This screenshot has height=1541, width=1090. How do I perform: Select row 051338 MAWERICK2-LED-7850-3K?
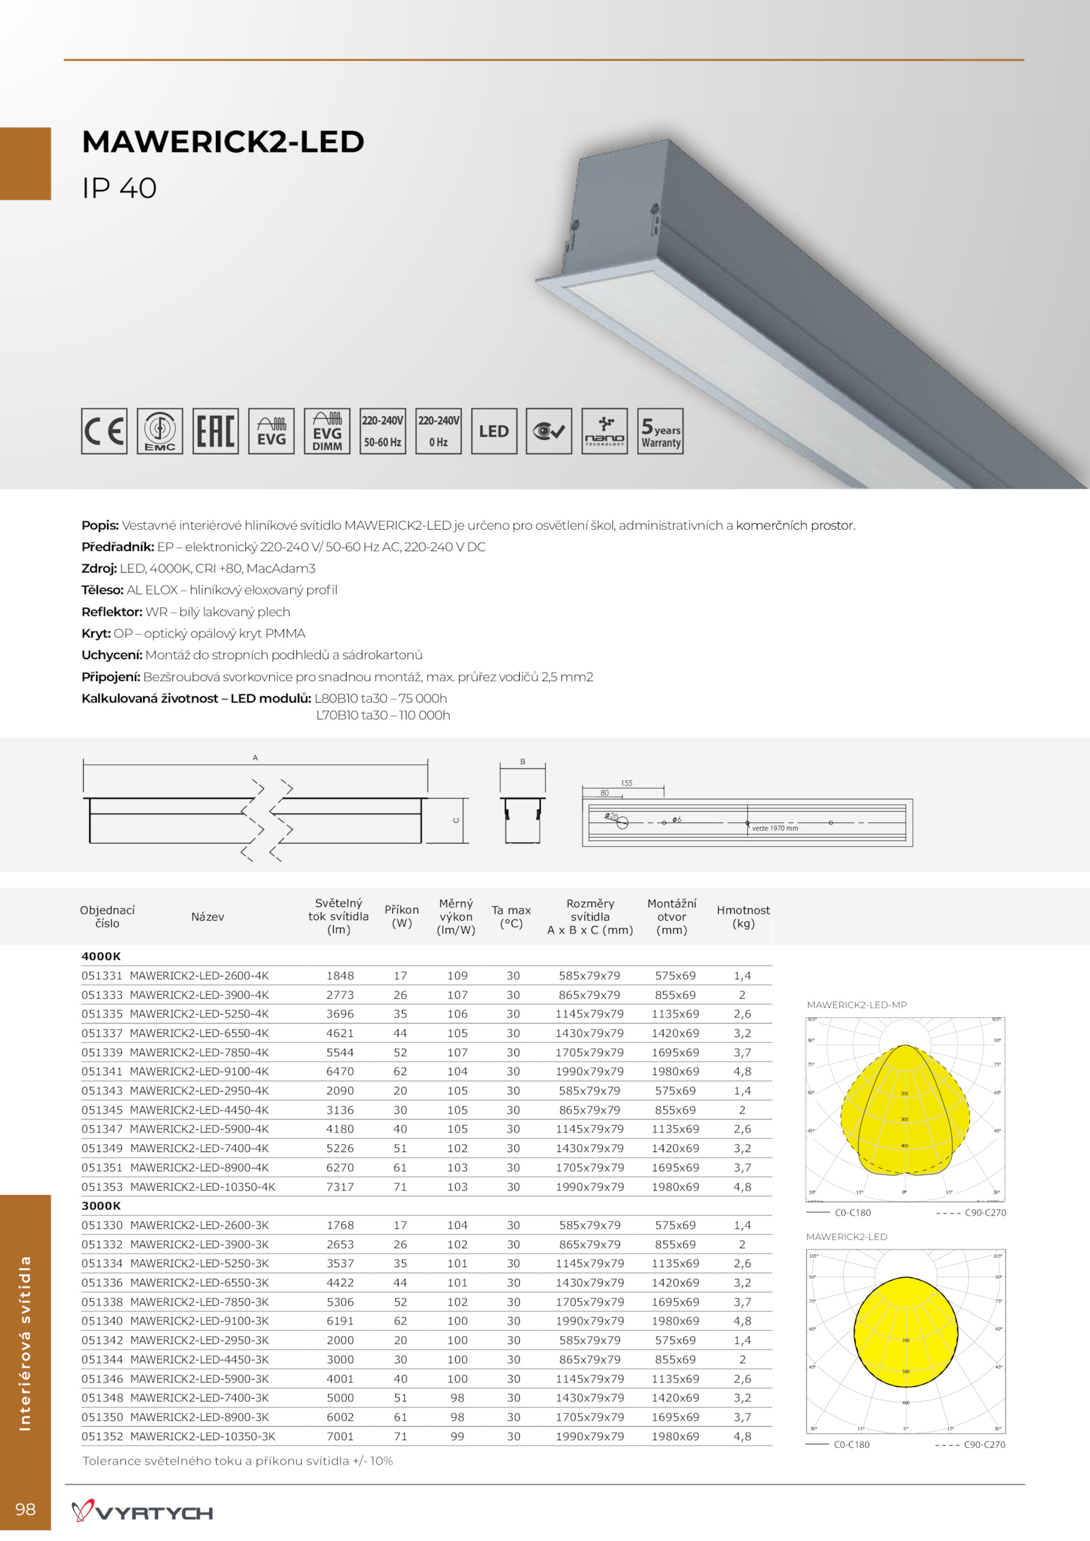[x=426, y=1302]
